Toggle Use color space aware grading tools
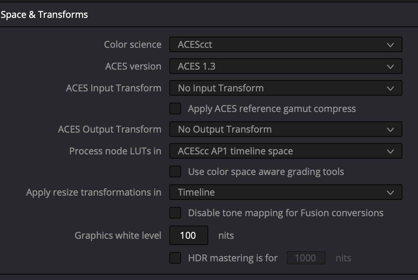This screenshot has width=418, height=280. (176, 172)
